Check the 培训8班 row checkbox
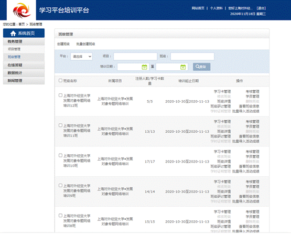This screenshot has width=291, height=234. click(60, 216)
